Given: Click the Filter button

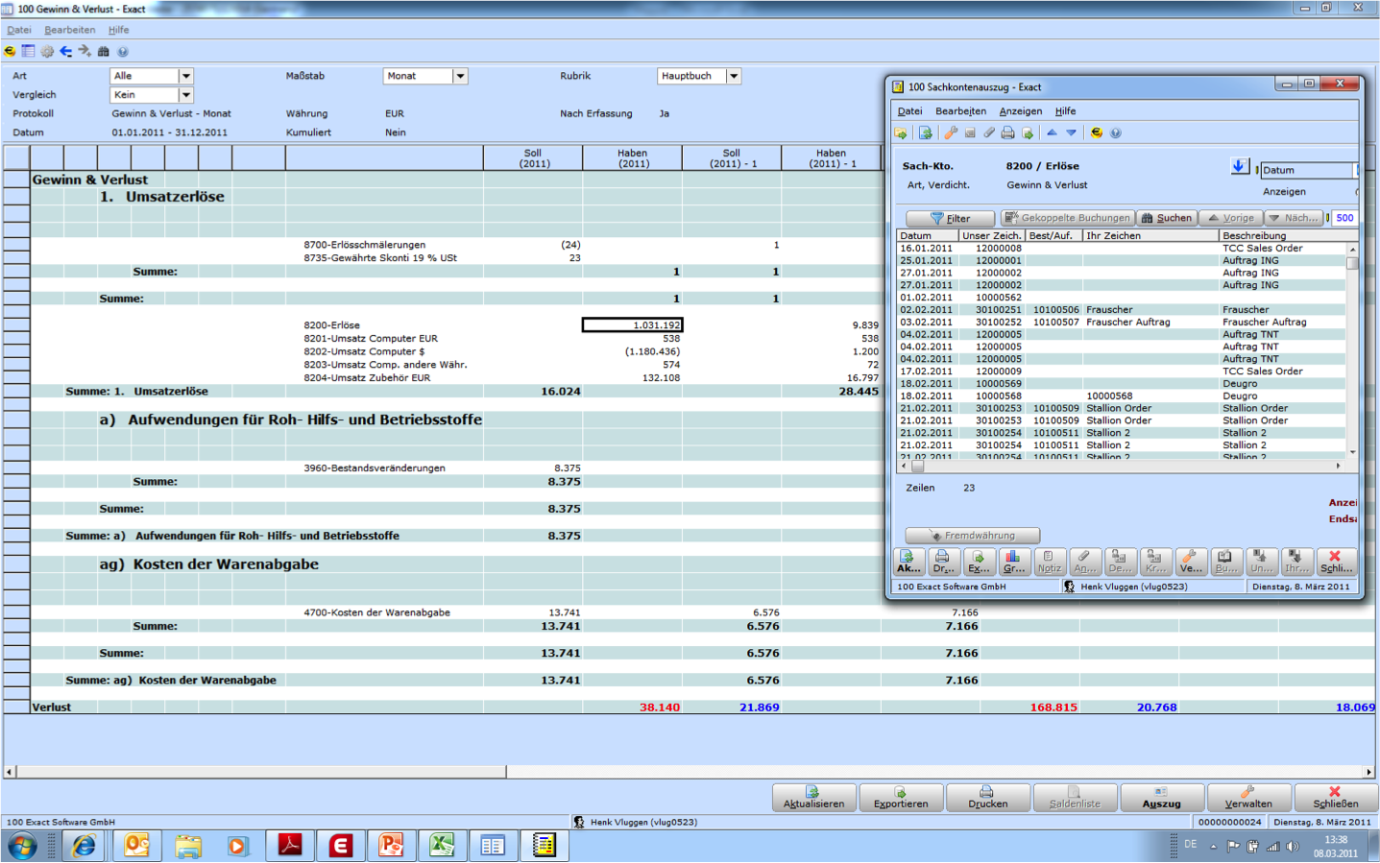Looking at the screenshot, I should click(950, 218).
